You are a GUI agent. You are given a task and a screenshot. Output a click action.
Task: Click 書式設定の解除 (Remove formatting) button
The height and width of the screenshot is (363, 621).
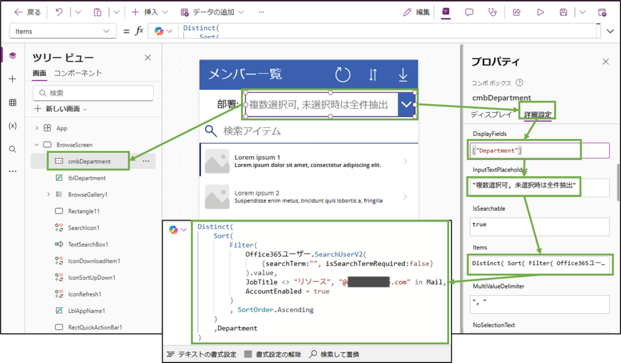(x=272, y=354)
